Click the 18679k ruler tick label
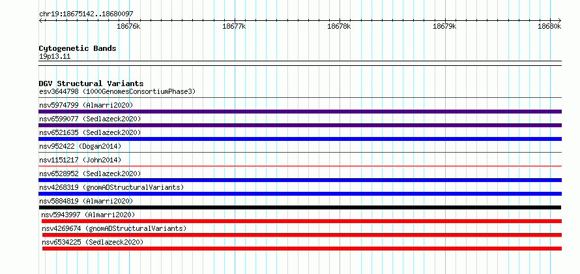580x274 pixels. coord(444,26)
